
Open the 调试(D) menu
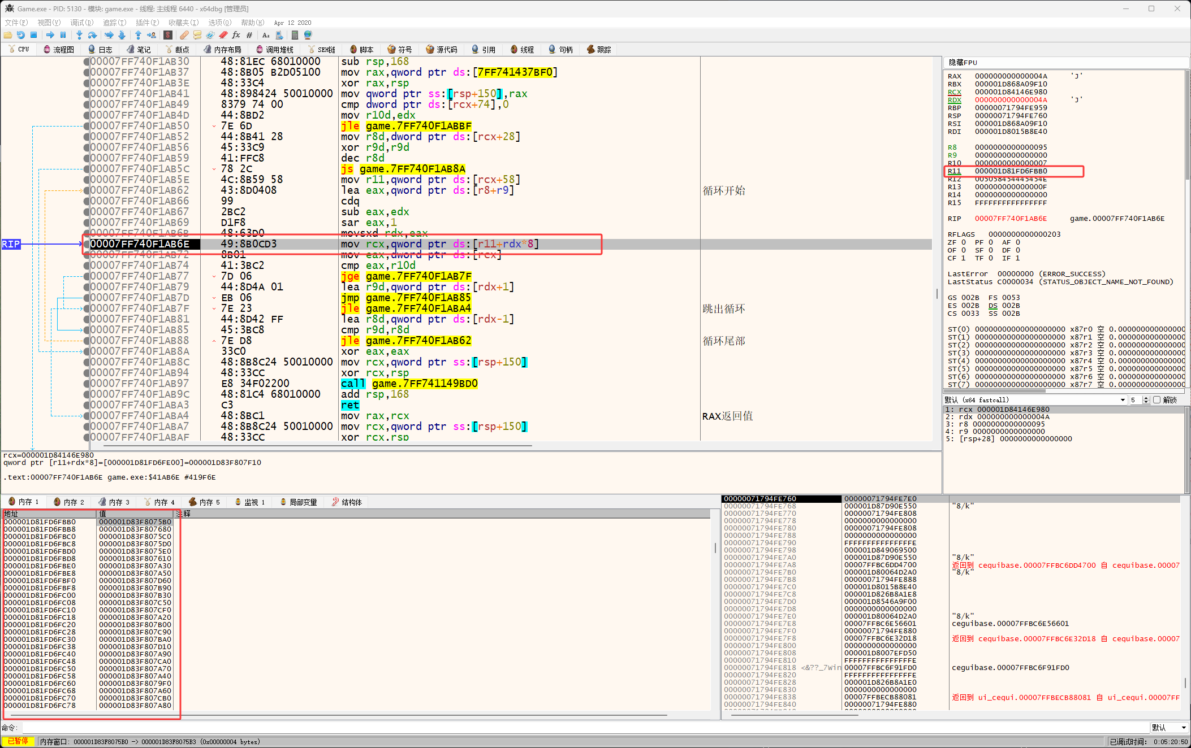(x=81, y=23)
